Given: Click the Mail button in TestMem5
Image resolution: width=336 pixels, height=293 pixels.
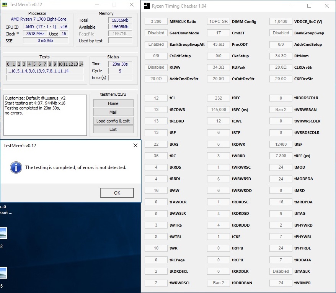Looking at the screenshot, I should point(113,112).
